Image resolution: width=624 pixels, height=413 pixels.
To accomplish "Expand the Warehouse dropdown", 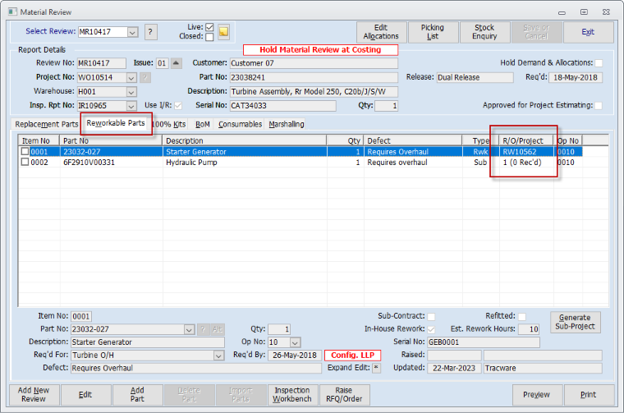I will (131, 91).
